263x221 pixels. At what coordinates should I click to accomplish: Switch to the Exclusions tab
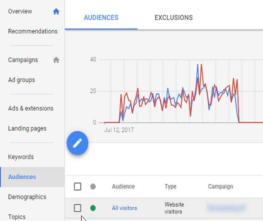(173, 18)
